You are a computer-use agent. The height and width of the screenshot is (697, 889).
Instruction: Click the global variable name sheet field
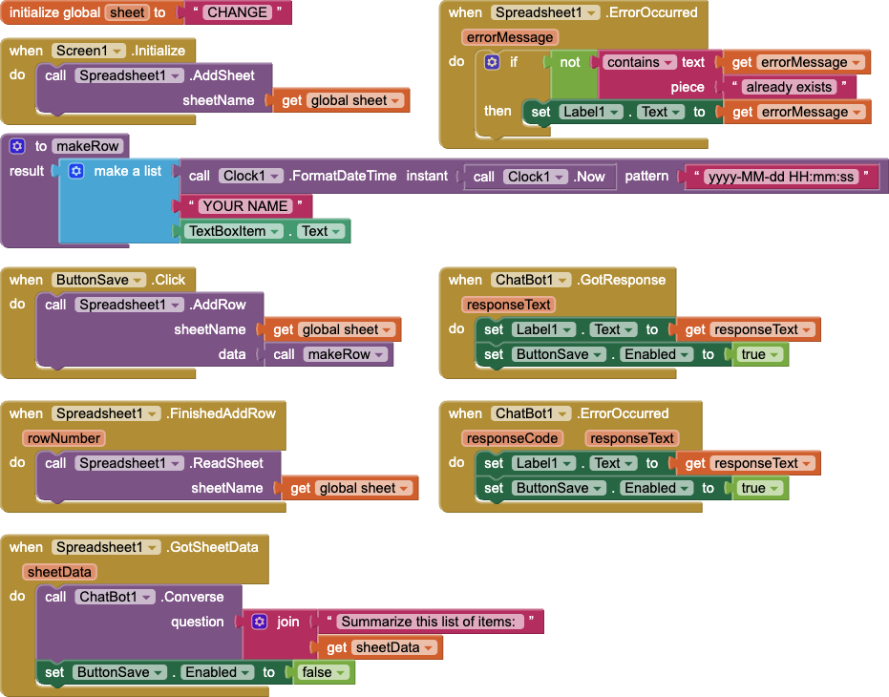click(x=127, y=12)
